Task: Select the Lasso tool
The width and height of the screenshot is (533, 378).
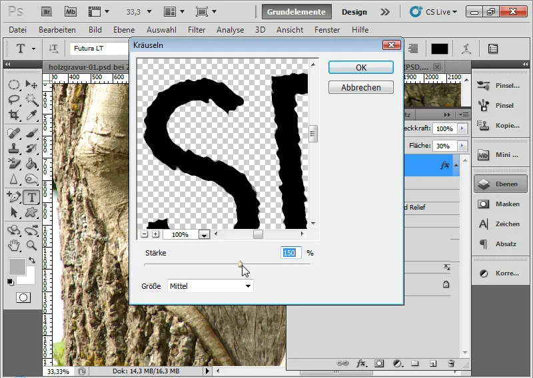Action: tap(13, 100)
